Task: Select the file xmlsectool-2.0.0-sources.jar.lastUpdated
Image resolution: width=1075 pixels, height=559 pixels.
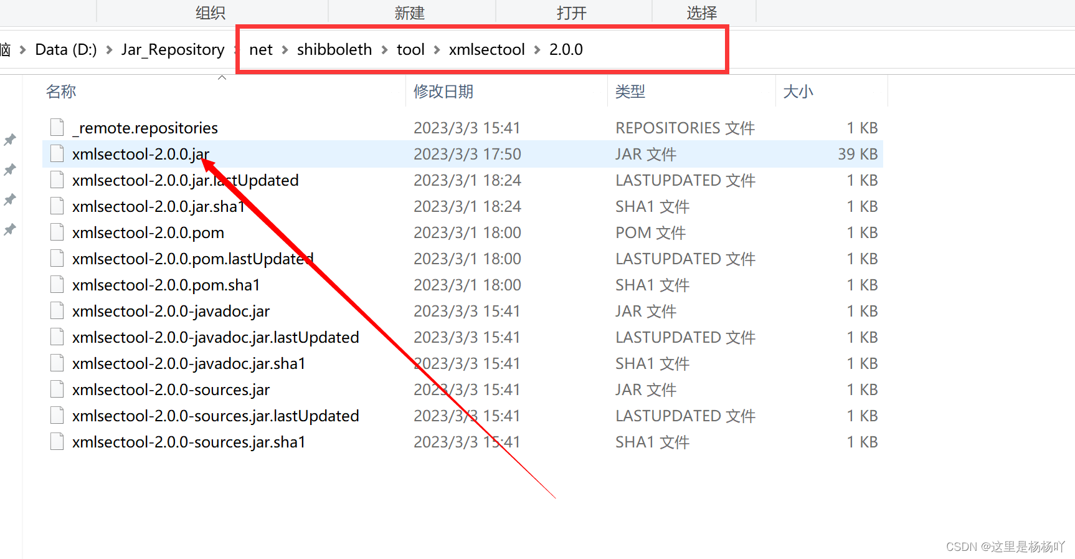Action: (215, 416)
